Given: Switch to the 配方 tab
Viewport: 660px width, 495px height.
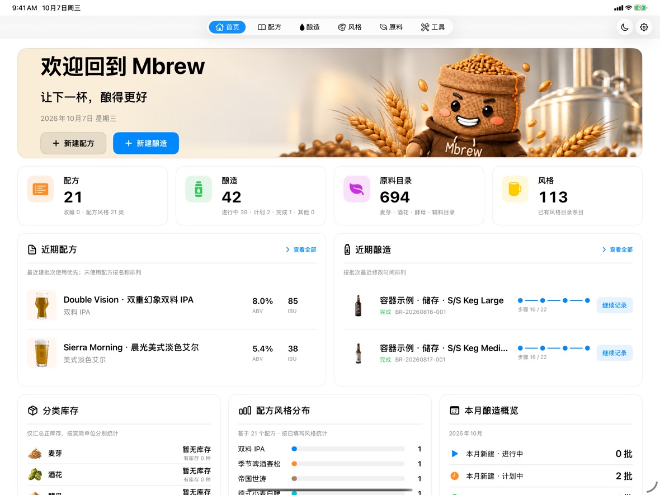Looking at the screenshot, I should (x=270, y=27).
